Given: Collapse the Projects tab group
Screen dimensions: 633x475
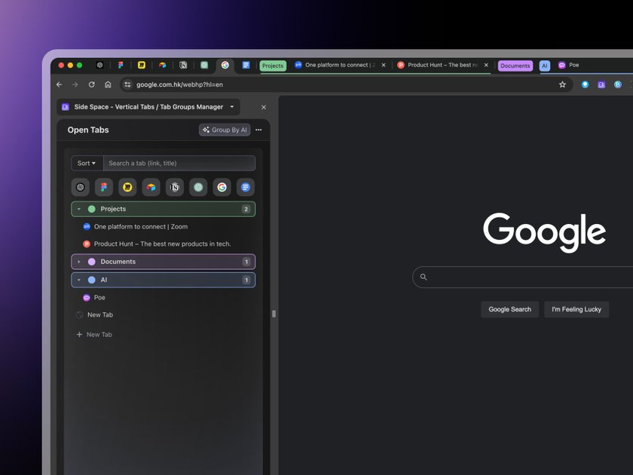Looking at the screenshot, I should pyautogui.click(x=78, y=208).
